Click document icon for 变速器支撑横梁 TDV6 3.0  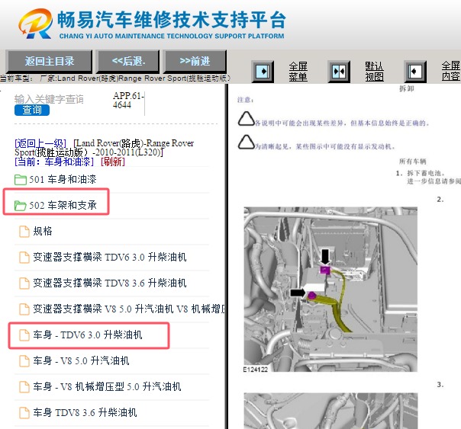(x=24, y=258)
